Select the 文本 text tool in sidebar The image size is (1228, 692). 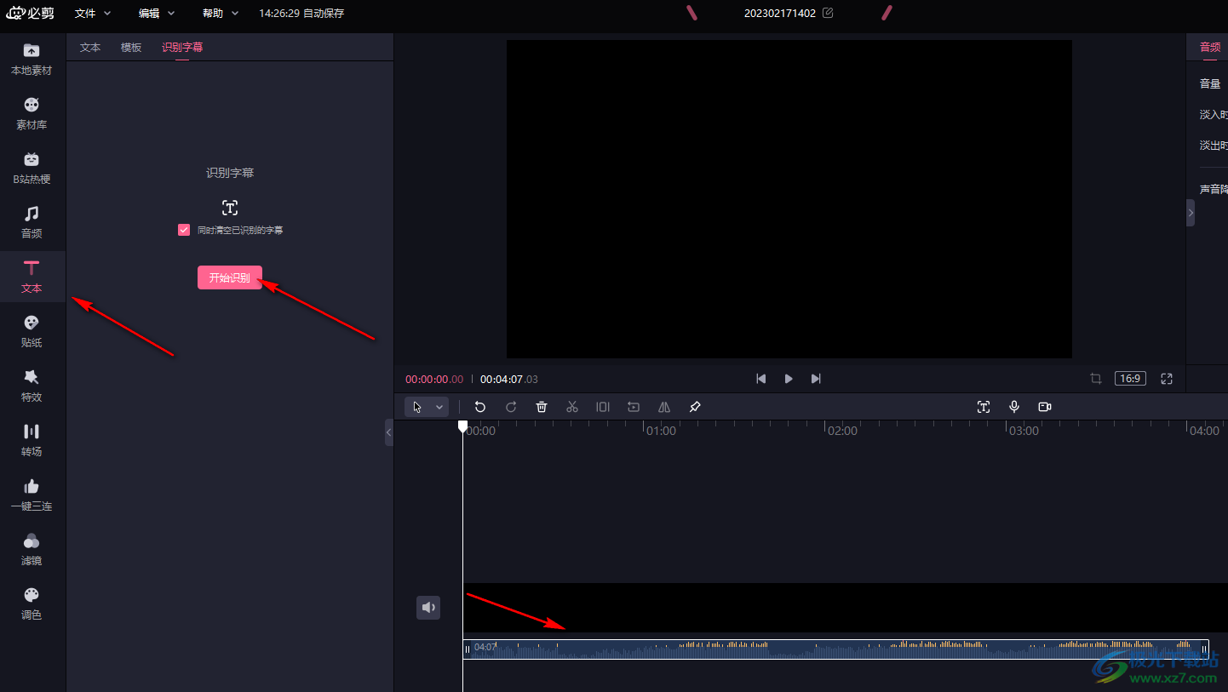pyautogui.click(x=32, y=277)
